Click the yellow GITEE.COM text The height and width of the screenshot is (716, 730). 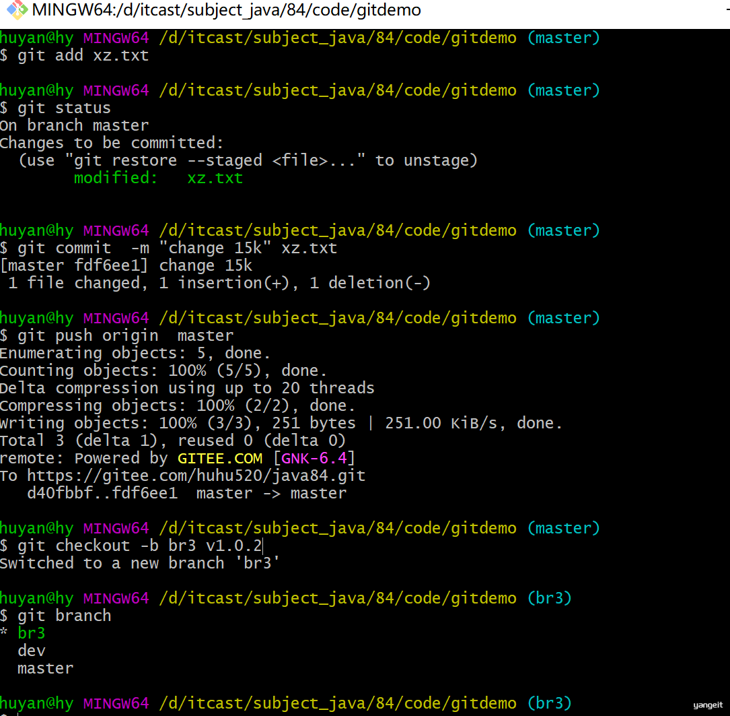(x=220, y=458)
